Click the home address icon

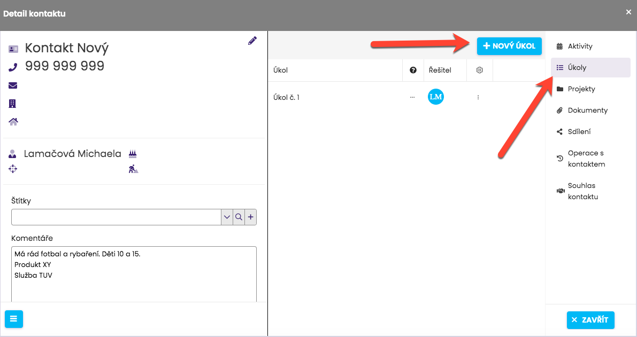point(13,122)
